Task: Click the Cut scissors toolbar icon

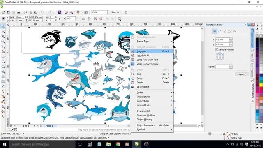Action: click(x=25, y=12)
